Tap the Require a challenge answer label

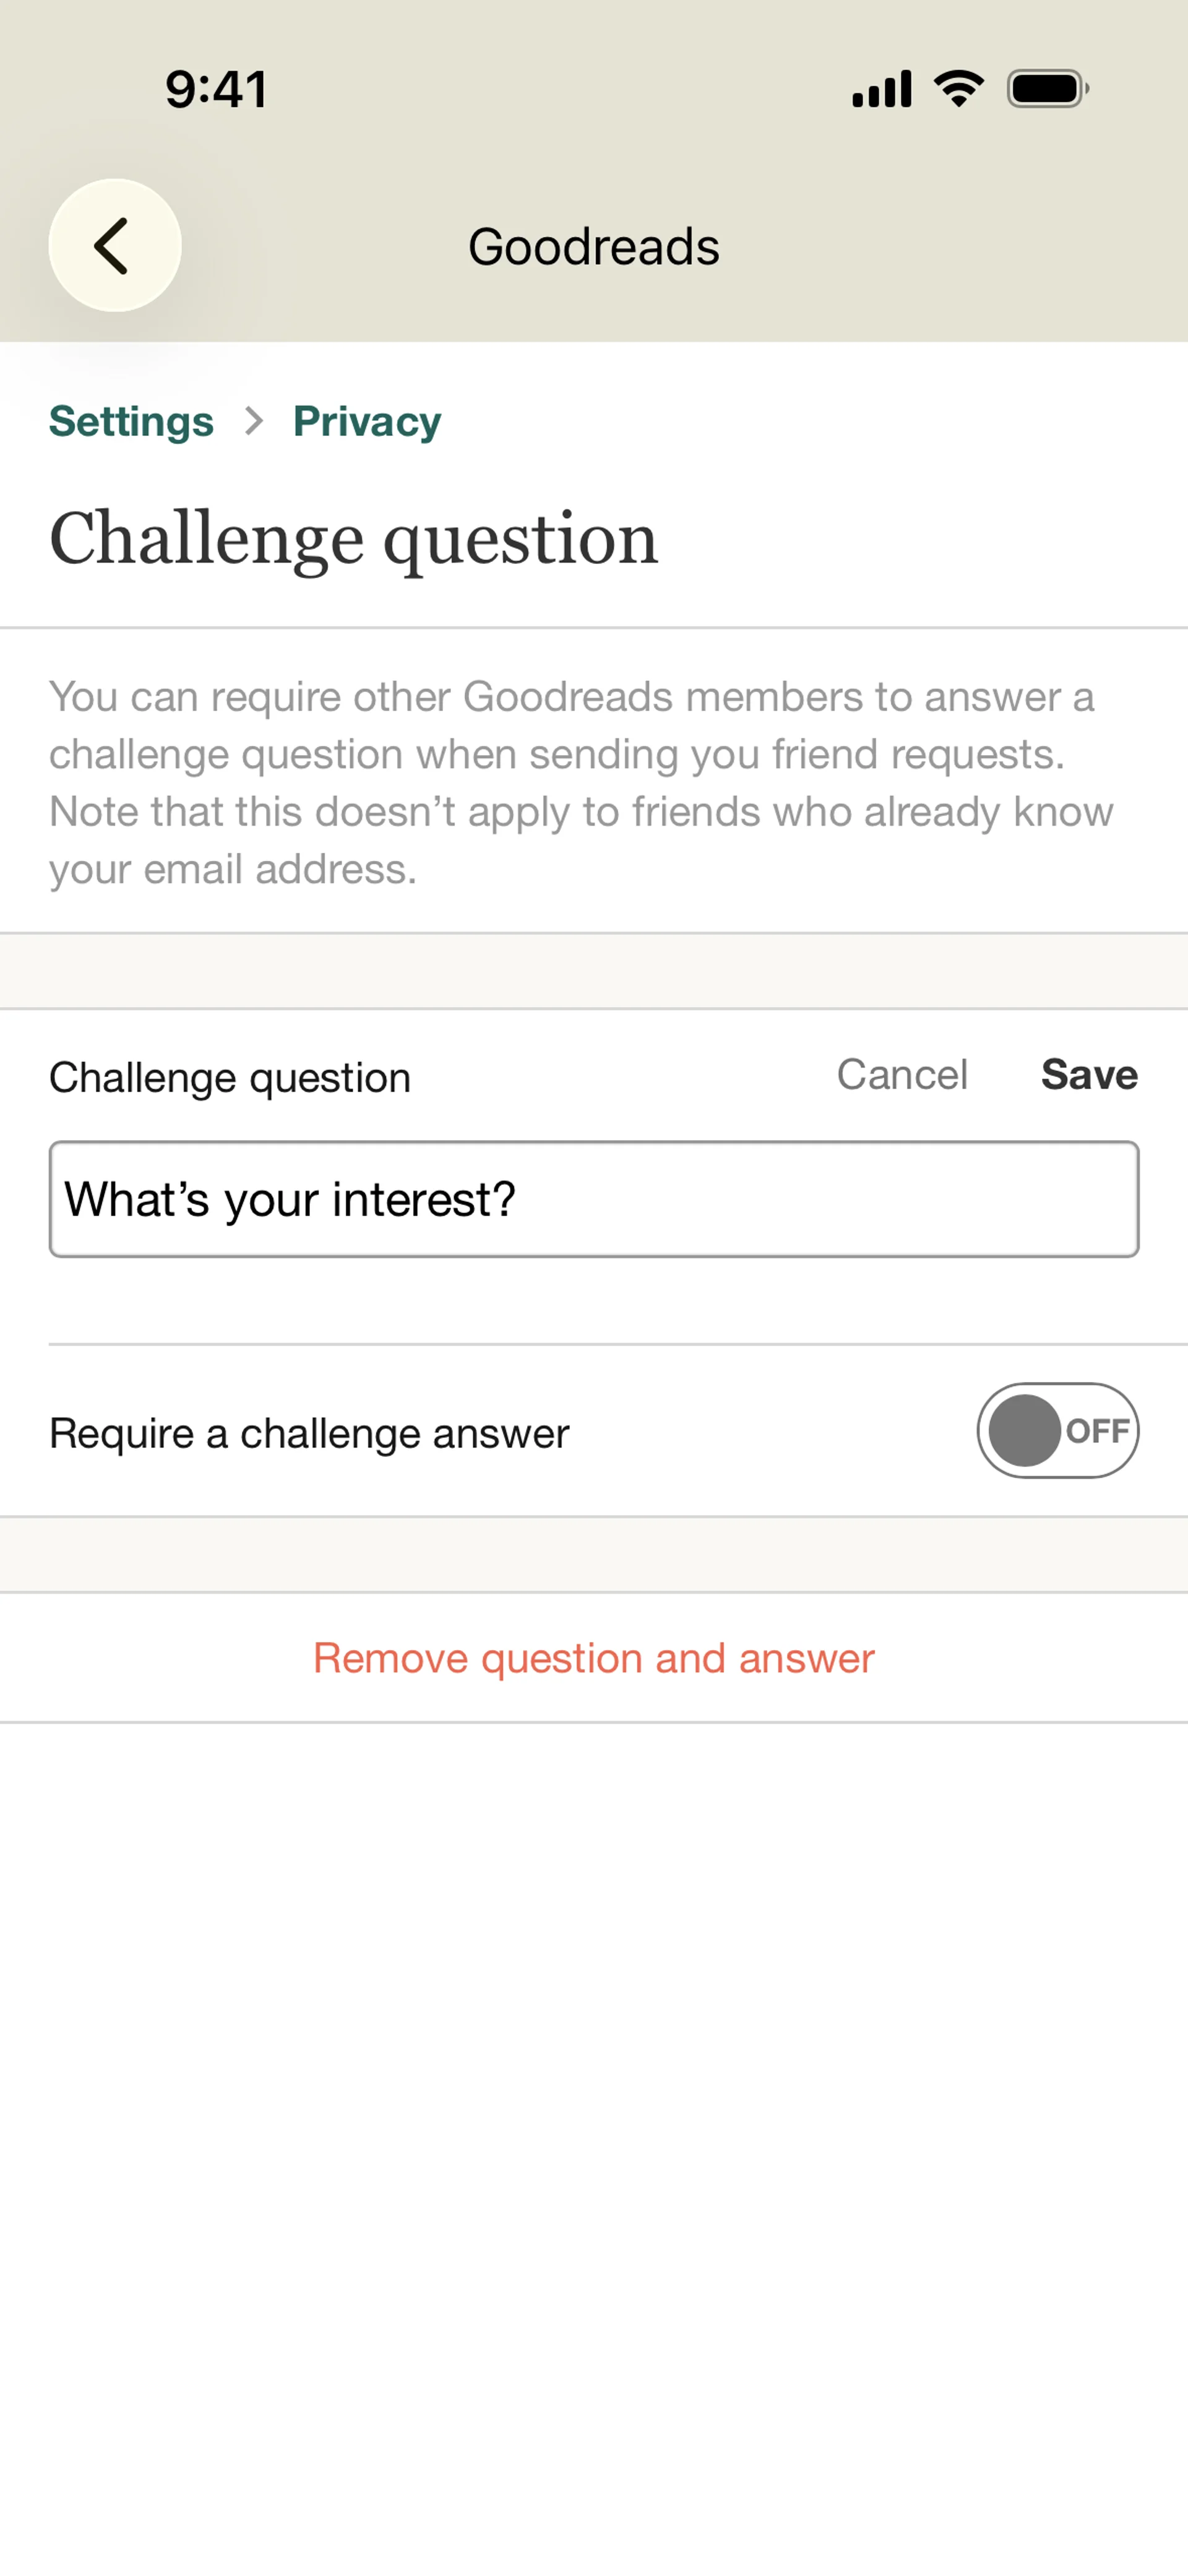point(309,1433)
